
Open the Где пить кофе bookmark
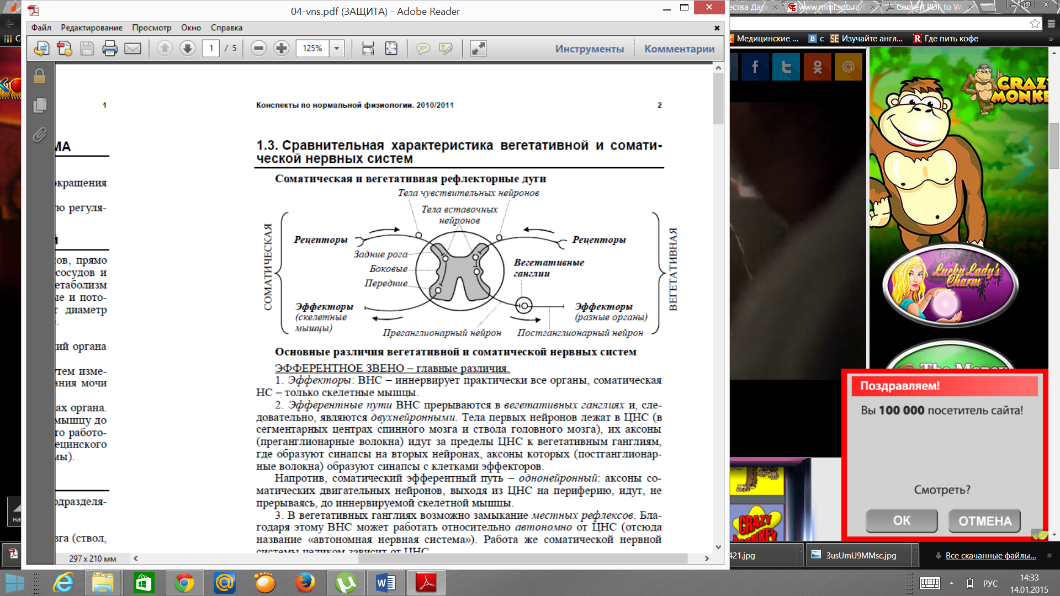pos(945,39)
